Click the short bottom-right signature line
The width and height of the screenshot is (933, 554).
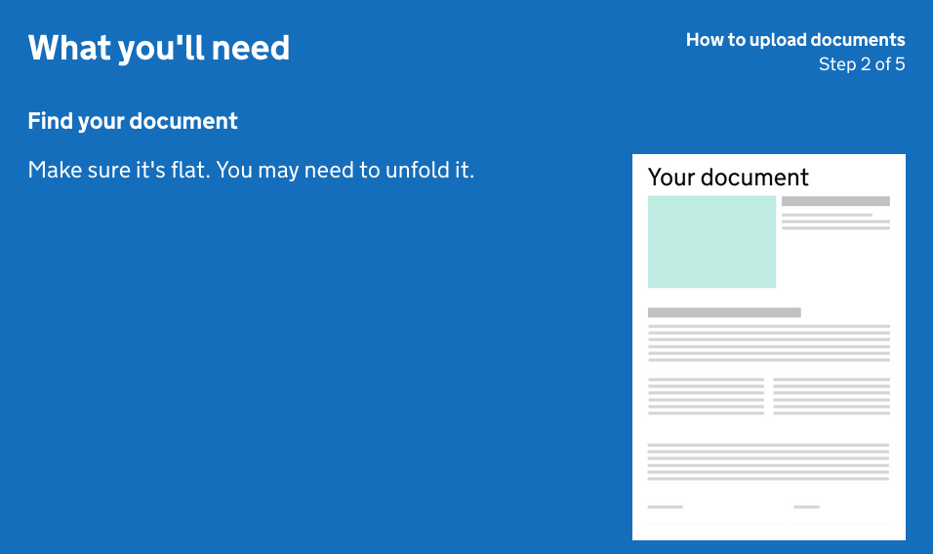click(806, 507)
